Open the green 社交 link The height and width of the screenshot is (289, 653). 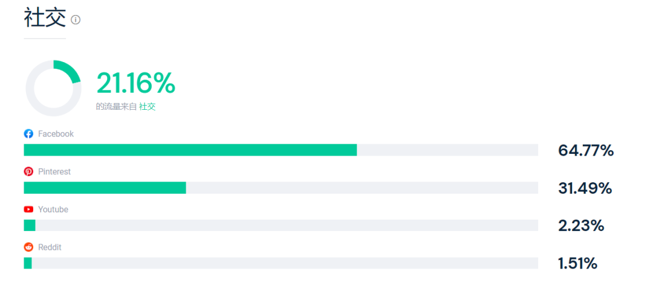[x=147, y=107]
